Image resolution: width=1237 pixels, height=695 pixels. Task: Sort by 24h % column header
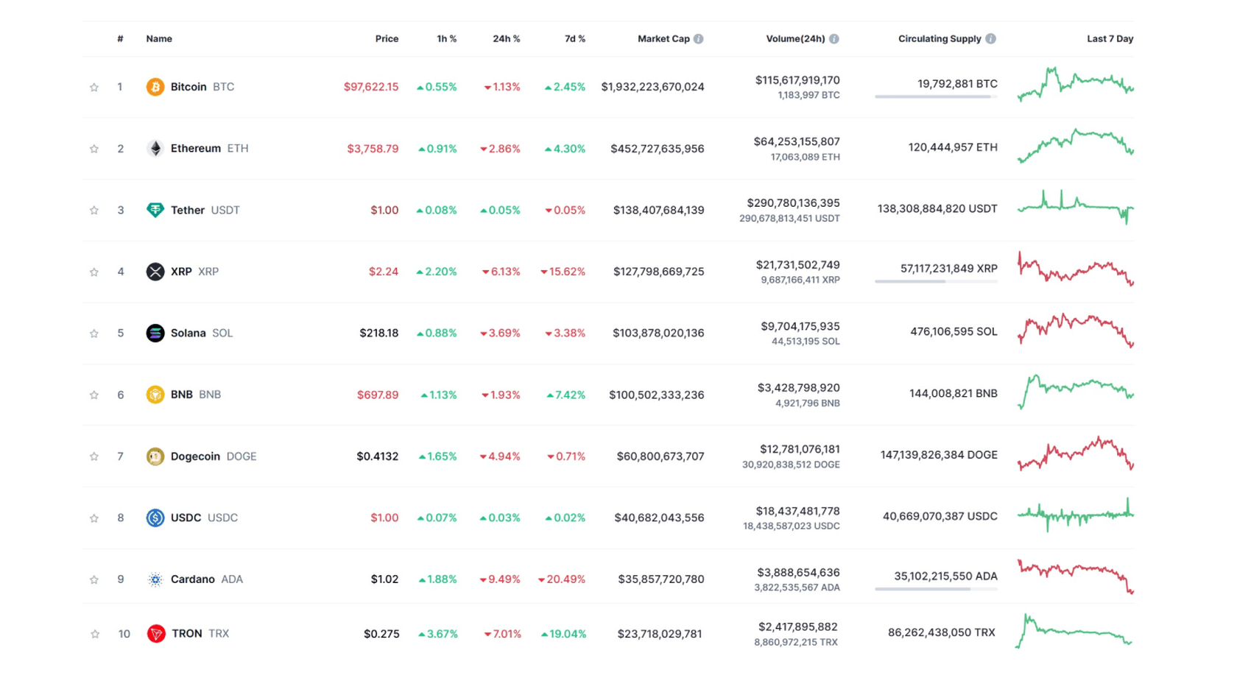[x=507, y=39]
